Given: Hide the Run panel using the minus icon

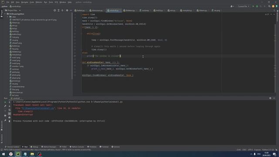Looking at the screenshot, I should [274, 98].
